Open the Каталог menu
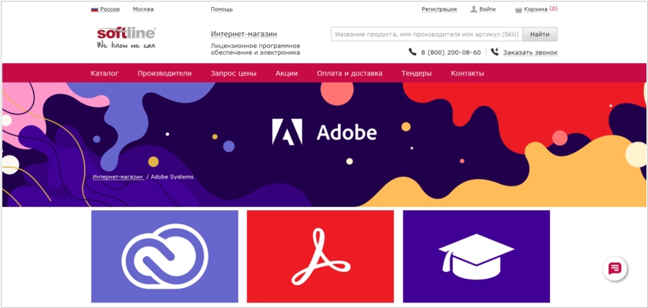 105,73
